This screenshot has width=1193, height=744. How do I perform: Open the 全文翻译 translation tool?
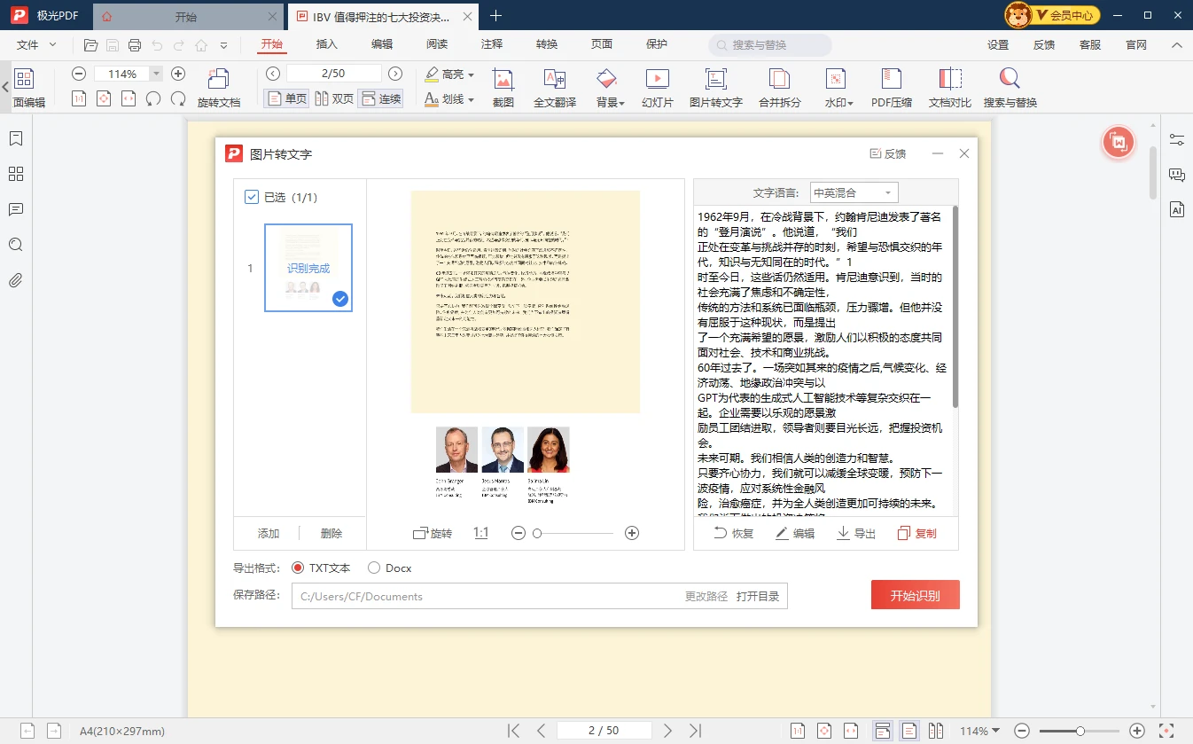tap(555, 88)
